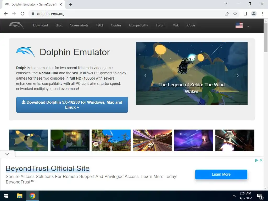Click Chrome icon in taskbar
Screen dimensions: 268x201
[x=32, y=196]
